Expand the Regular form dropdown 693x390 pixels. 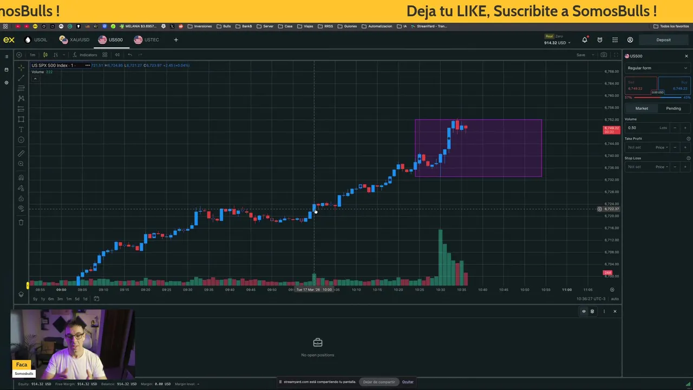(x=657, y=68)
